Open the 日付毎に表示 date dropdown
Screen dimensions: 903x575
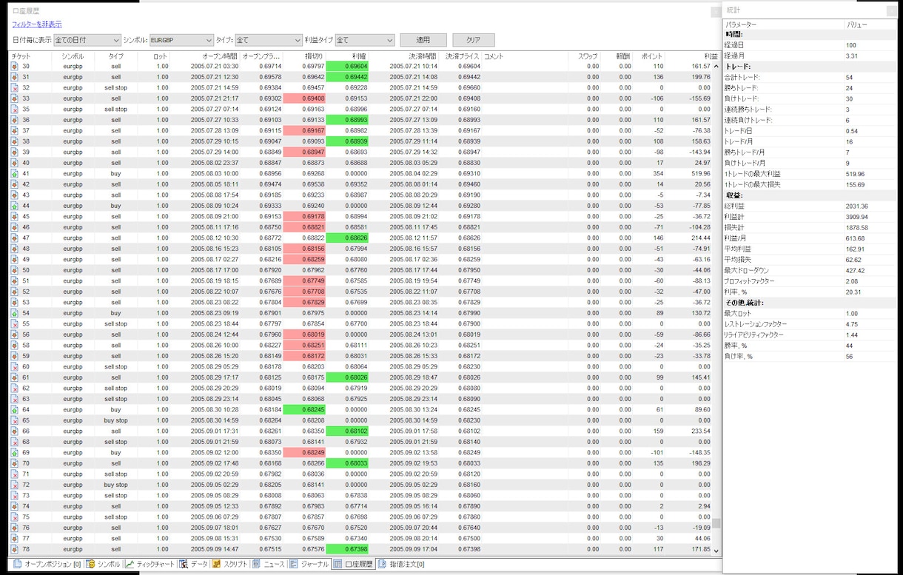(x=87, y=40)
